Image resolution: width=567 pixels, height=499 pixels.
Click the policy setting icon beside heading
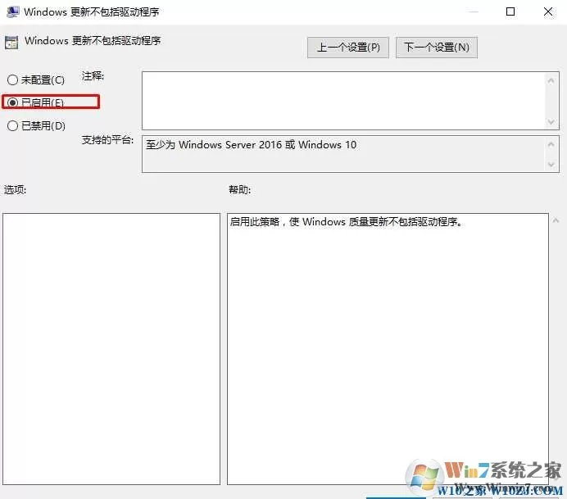11,43
